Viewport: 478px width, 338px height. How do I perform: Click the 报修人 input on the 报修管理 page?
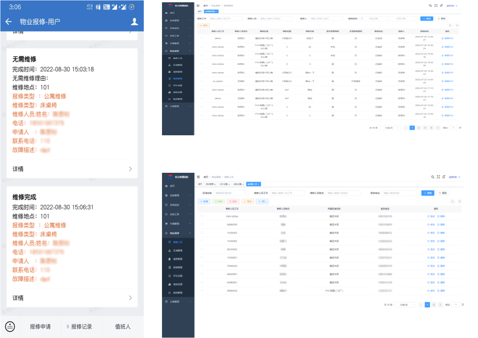tap(326, 18)
